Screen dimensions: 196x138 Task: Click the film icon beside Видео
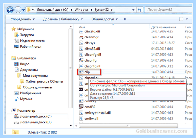16,64
